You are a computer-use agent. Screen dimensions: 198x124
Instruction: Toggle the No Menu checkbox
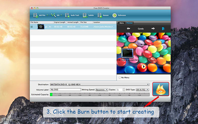119,77
